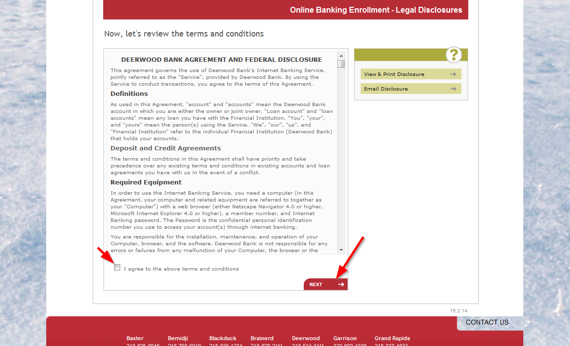Screen dimensions: 570x346
Task: Click the 'I agree to the above terms' label
Action: tap(182, 269)
